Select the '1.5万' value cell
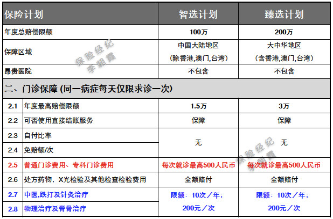The image size is (333, 219). click(198, 106)
